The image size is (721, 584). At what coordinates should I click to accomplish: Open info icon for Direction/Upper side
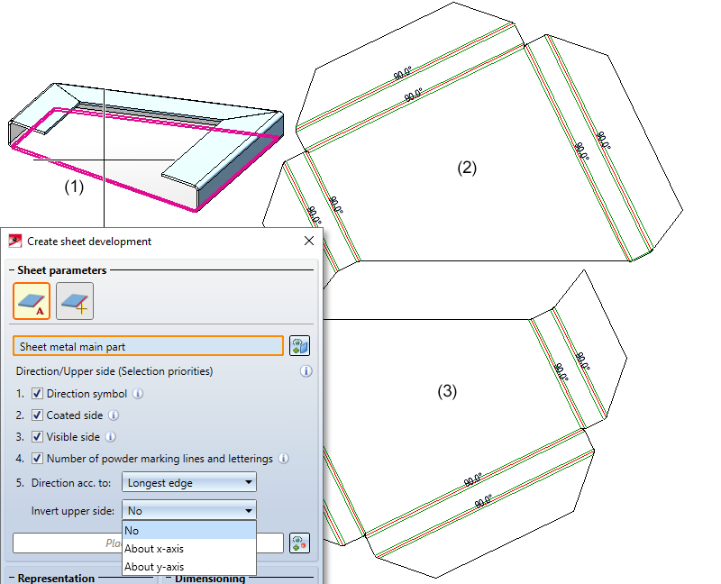coord(306,371)
